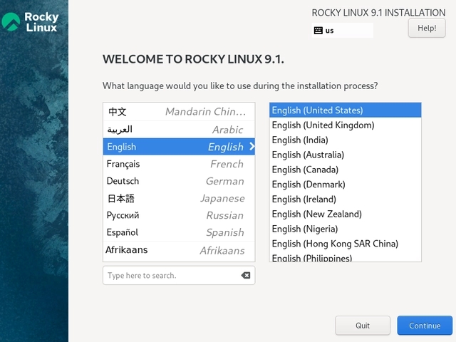456x342 pixels.
Task: Select English (Hong Kong SAR China) locale
Action: click(335, 244)
